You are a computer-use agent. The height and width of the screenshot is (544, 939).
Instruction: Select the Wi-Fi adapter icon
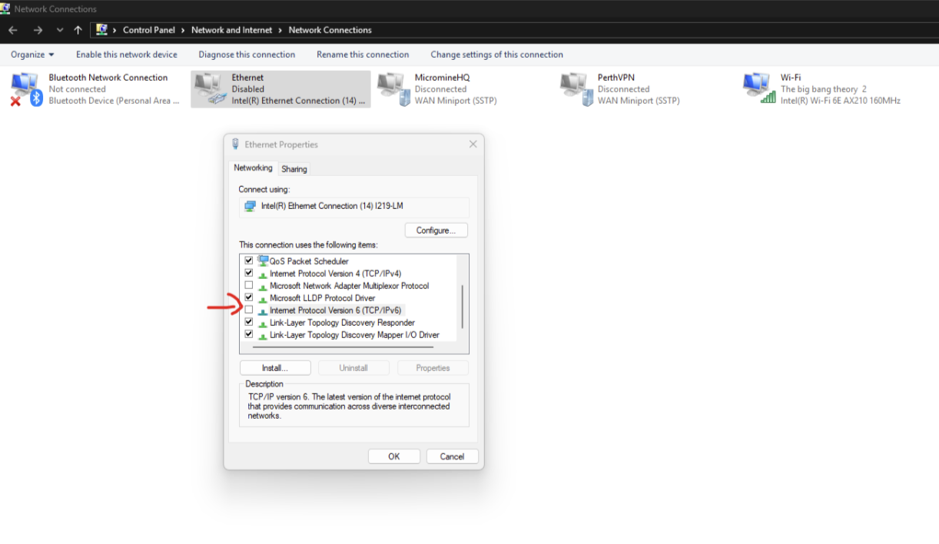pyautogui.click(x=757, y=87)
